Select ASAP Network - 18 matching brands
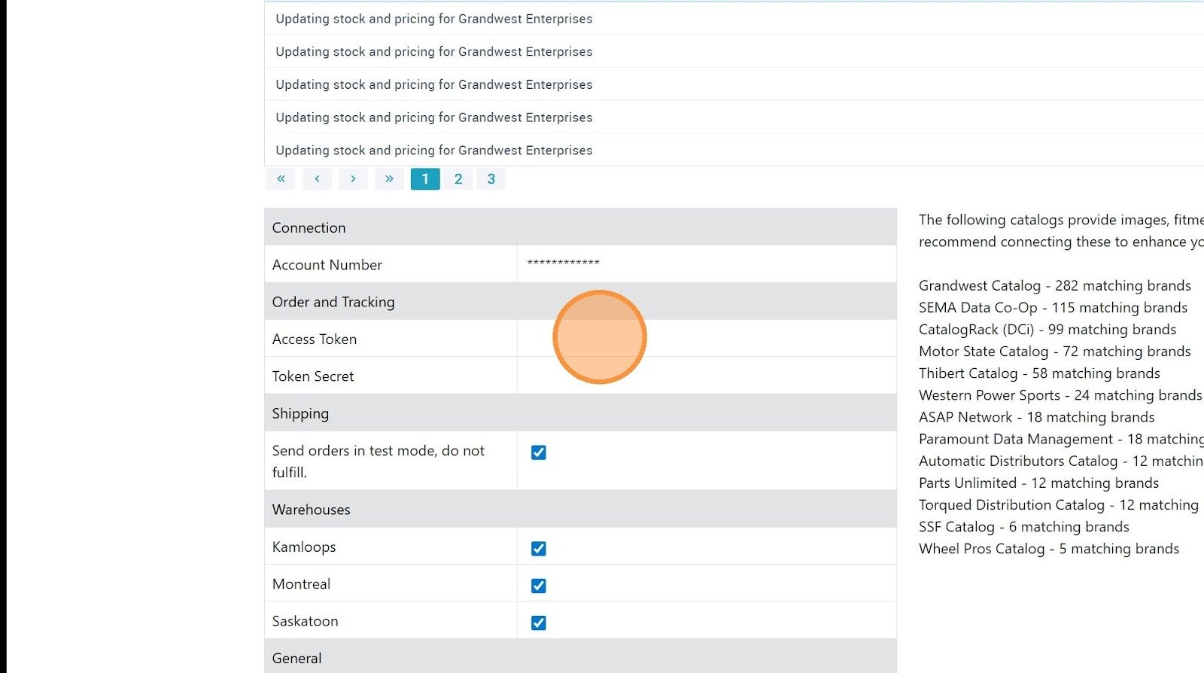 [1036, 416]
